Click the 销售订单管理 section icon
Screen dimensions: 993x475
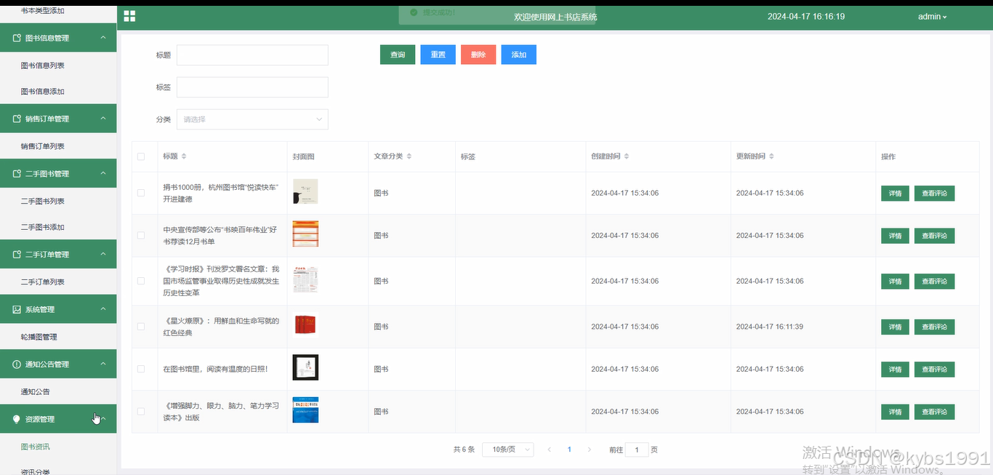coord(17,119)
